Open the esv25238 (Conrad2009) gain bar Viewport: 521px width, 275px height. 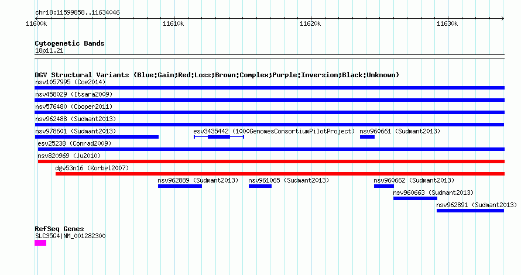click(x=271, y=149)
